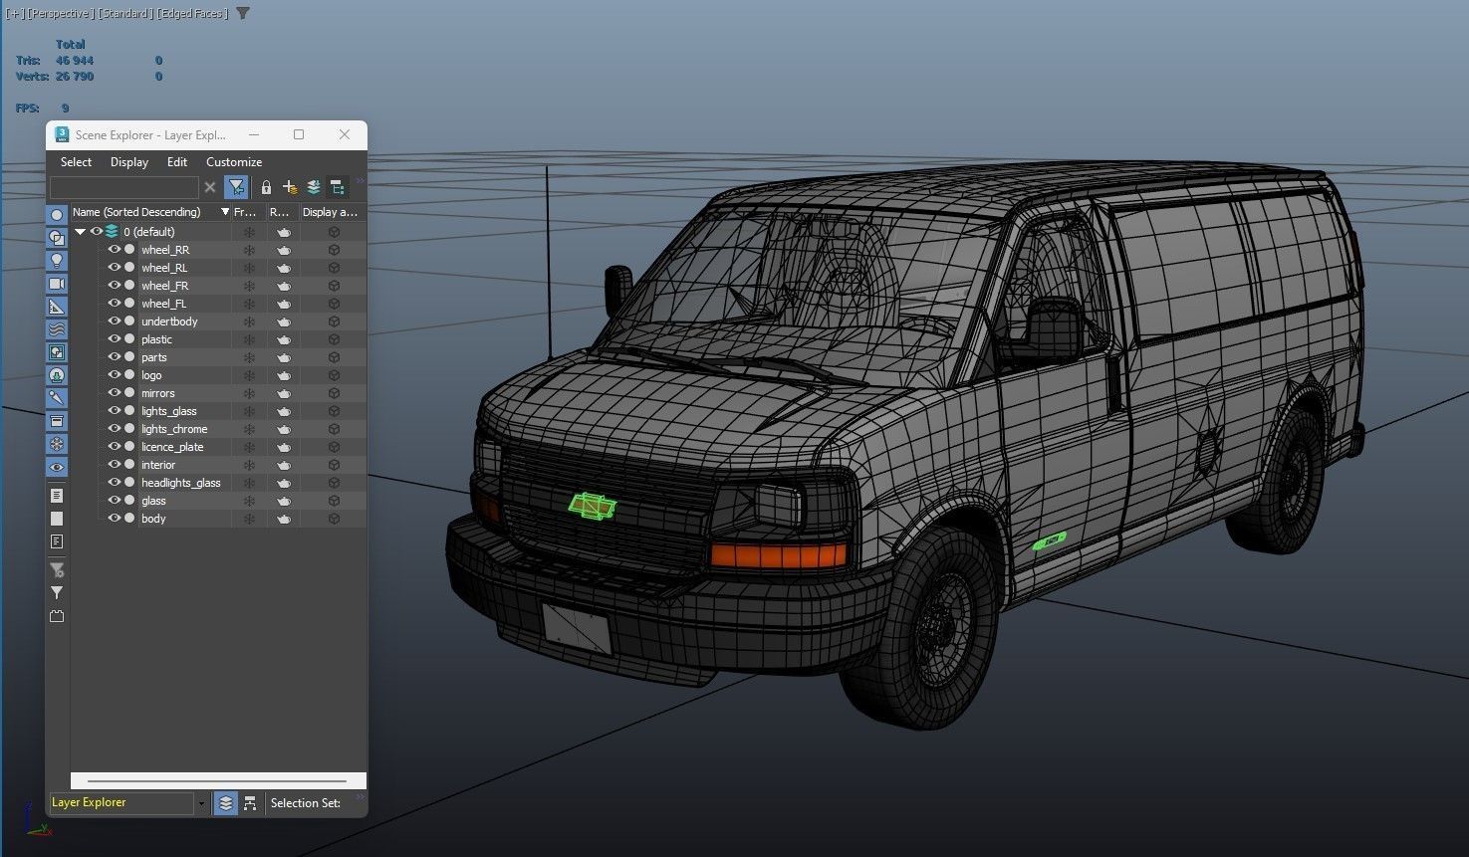Click the hierarchy toolbar icon beside layers icon
The image size is (1469, 857).
coord(337,187)
